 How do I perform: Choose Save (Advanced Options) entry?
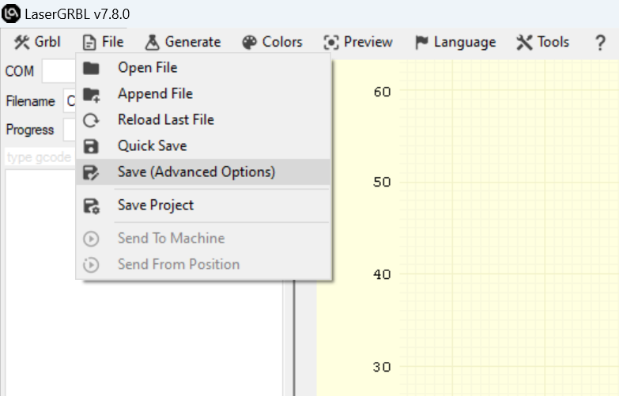point(196,172)
